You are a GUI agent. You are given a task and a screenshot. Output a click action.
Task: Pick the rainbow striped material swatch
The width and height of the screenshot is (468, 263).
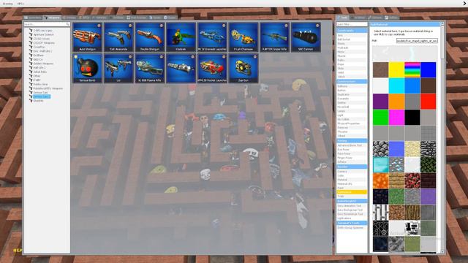(x=412, y=70)
